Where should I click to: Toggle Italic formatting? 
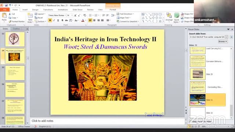[54, 20]
